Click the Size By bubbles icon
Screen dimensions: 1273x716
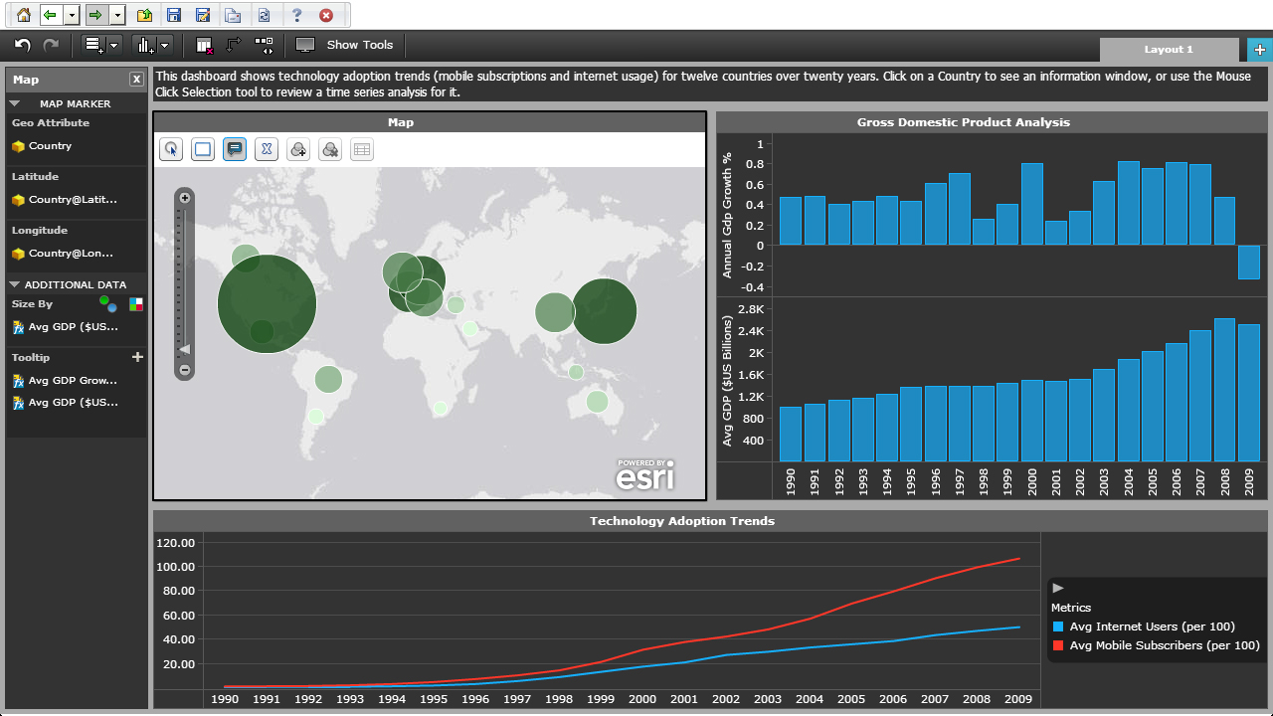click(107, 303)
